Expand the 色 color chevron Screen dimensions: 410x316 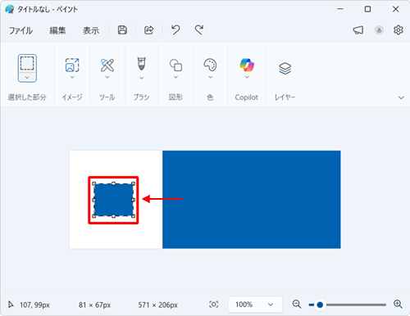coord(210,77)
